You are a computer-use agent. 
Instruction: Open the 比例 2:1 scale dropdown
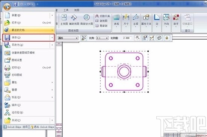click(x=102, y=38)
